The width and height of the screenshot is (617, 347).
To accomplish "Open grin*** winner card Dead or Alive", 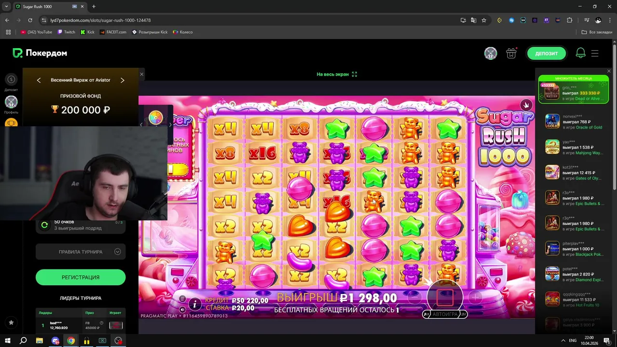I will 573,90.
